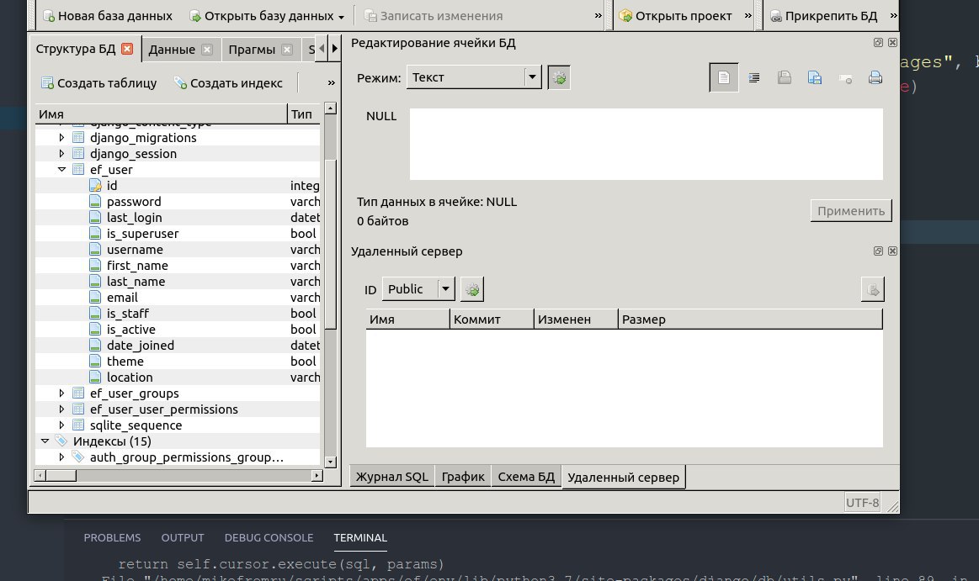Image resolution: width=979 pixels, height=581 pixels.
Task: Close the Удаленный сервер dock panel
Action: click(892, 251)
